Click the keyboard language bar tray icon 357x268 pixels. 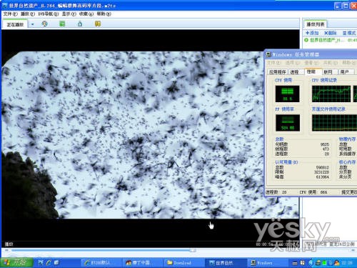[295, 263]
